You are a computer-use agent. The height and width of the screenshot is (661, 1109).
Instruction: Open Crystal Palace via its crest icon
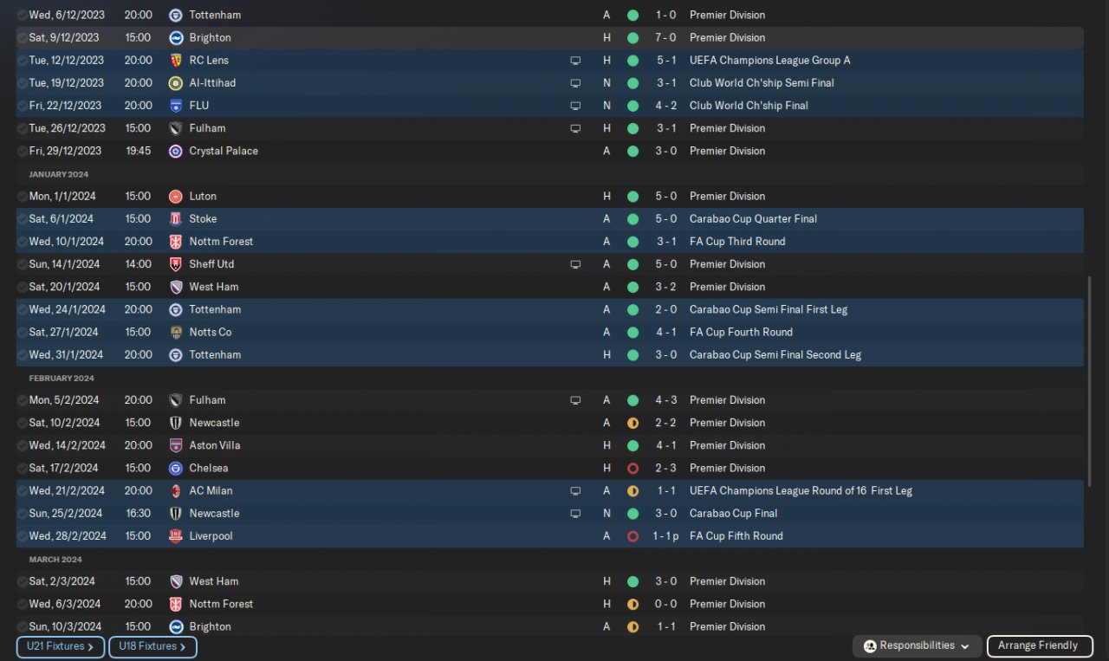tap(175, 151)
